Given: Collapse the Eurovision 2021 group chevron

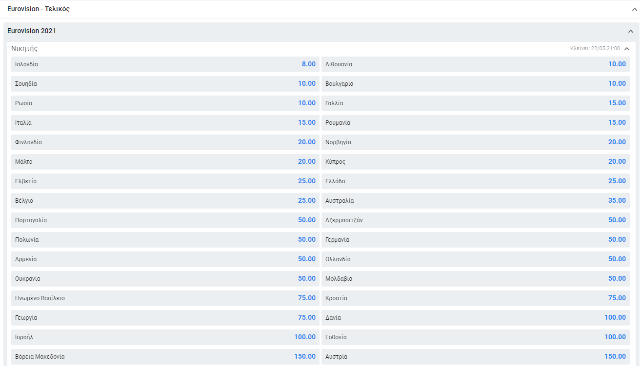Looking at the screenshot, I should click(x=630, y=31).
